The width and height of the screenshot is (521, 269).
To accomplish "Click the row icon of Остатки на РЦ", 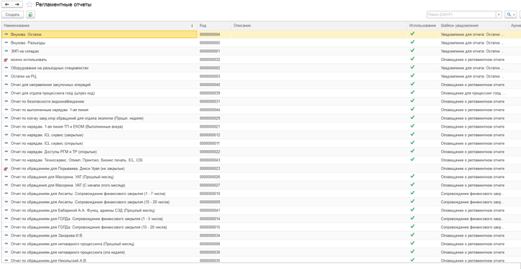I will click(x=6, y=76).
